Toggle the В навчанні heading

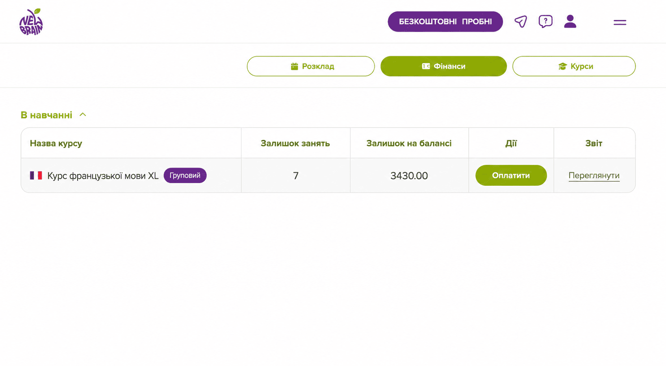(46, 115)
